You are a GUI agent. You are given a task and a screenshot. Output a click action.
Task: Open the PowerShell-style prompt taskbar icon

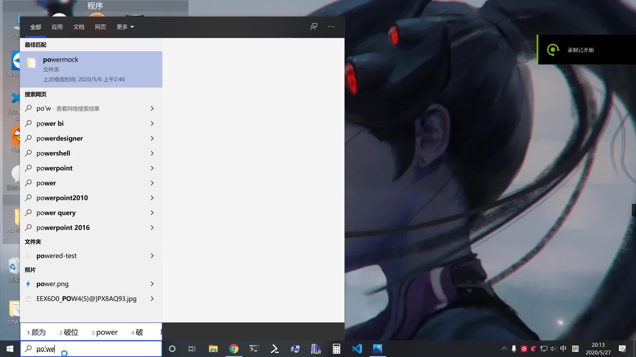[275, 349]
